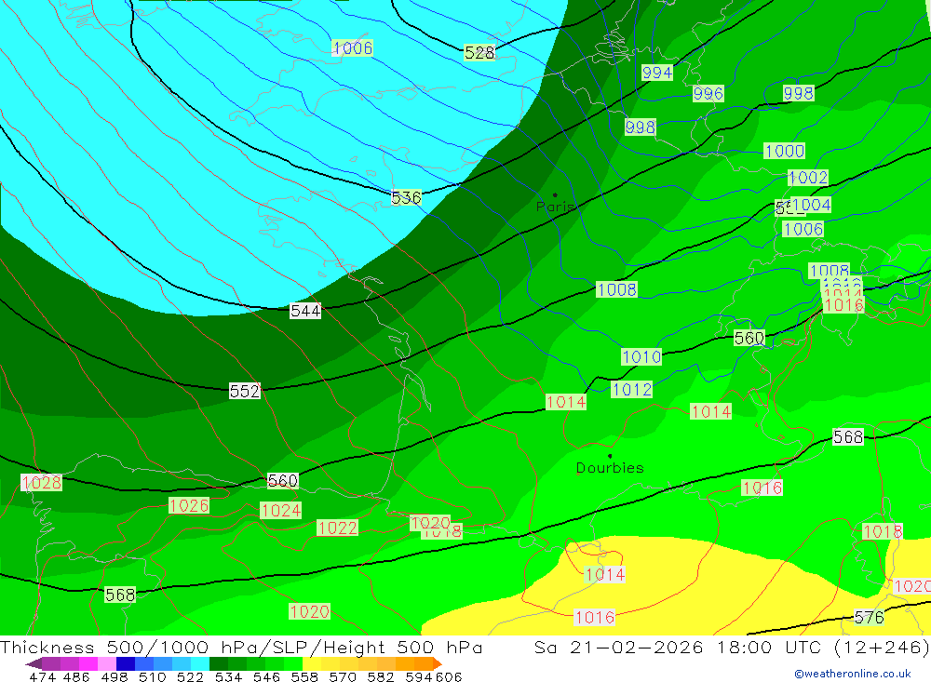This screenshot has width=931, height=682.
Task: Select the 994 isobar label
Action: 657,73
